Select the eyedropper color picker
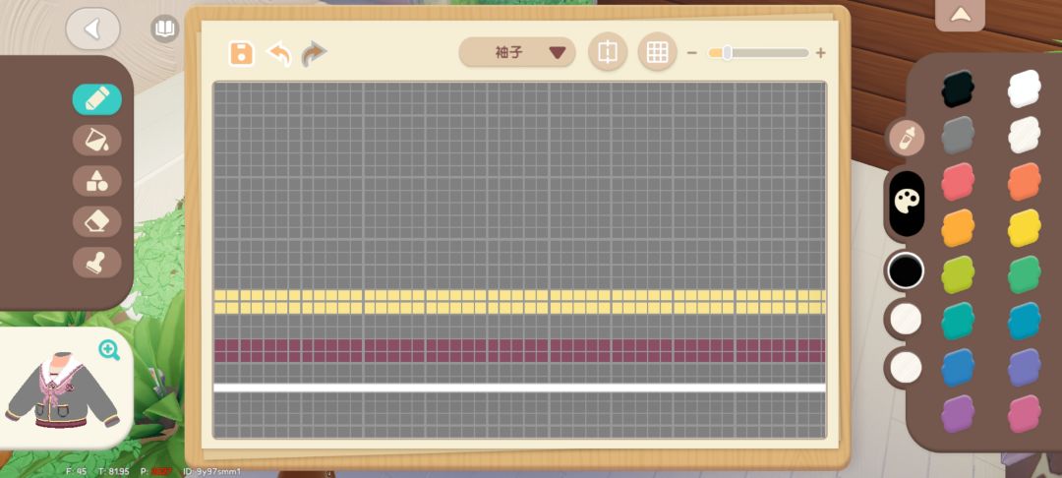This screenshot has height=478, width=1062. pos(906,138)
